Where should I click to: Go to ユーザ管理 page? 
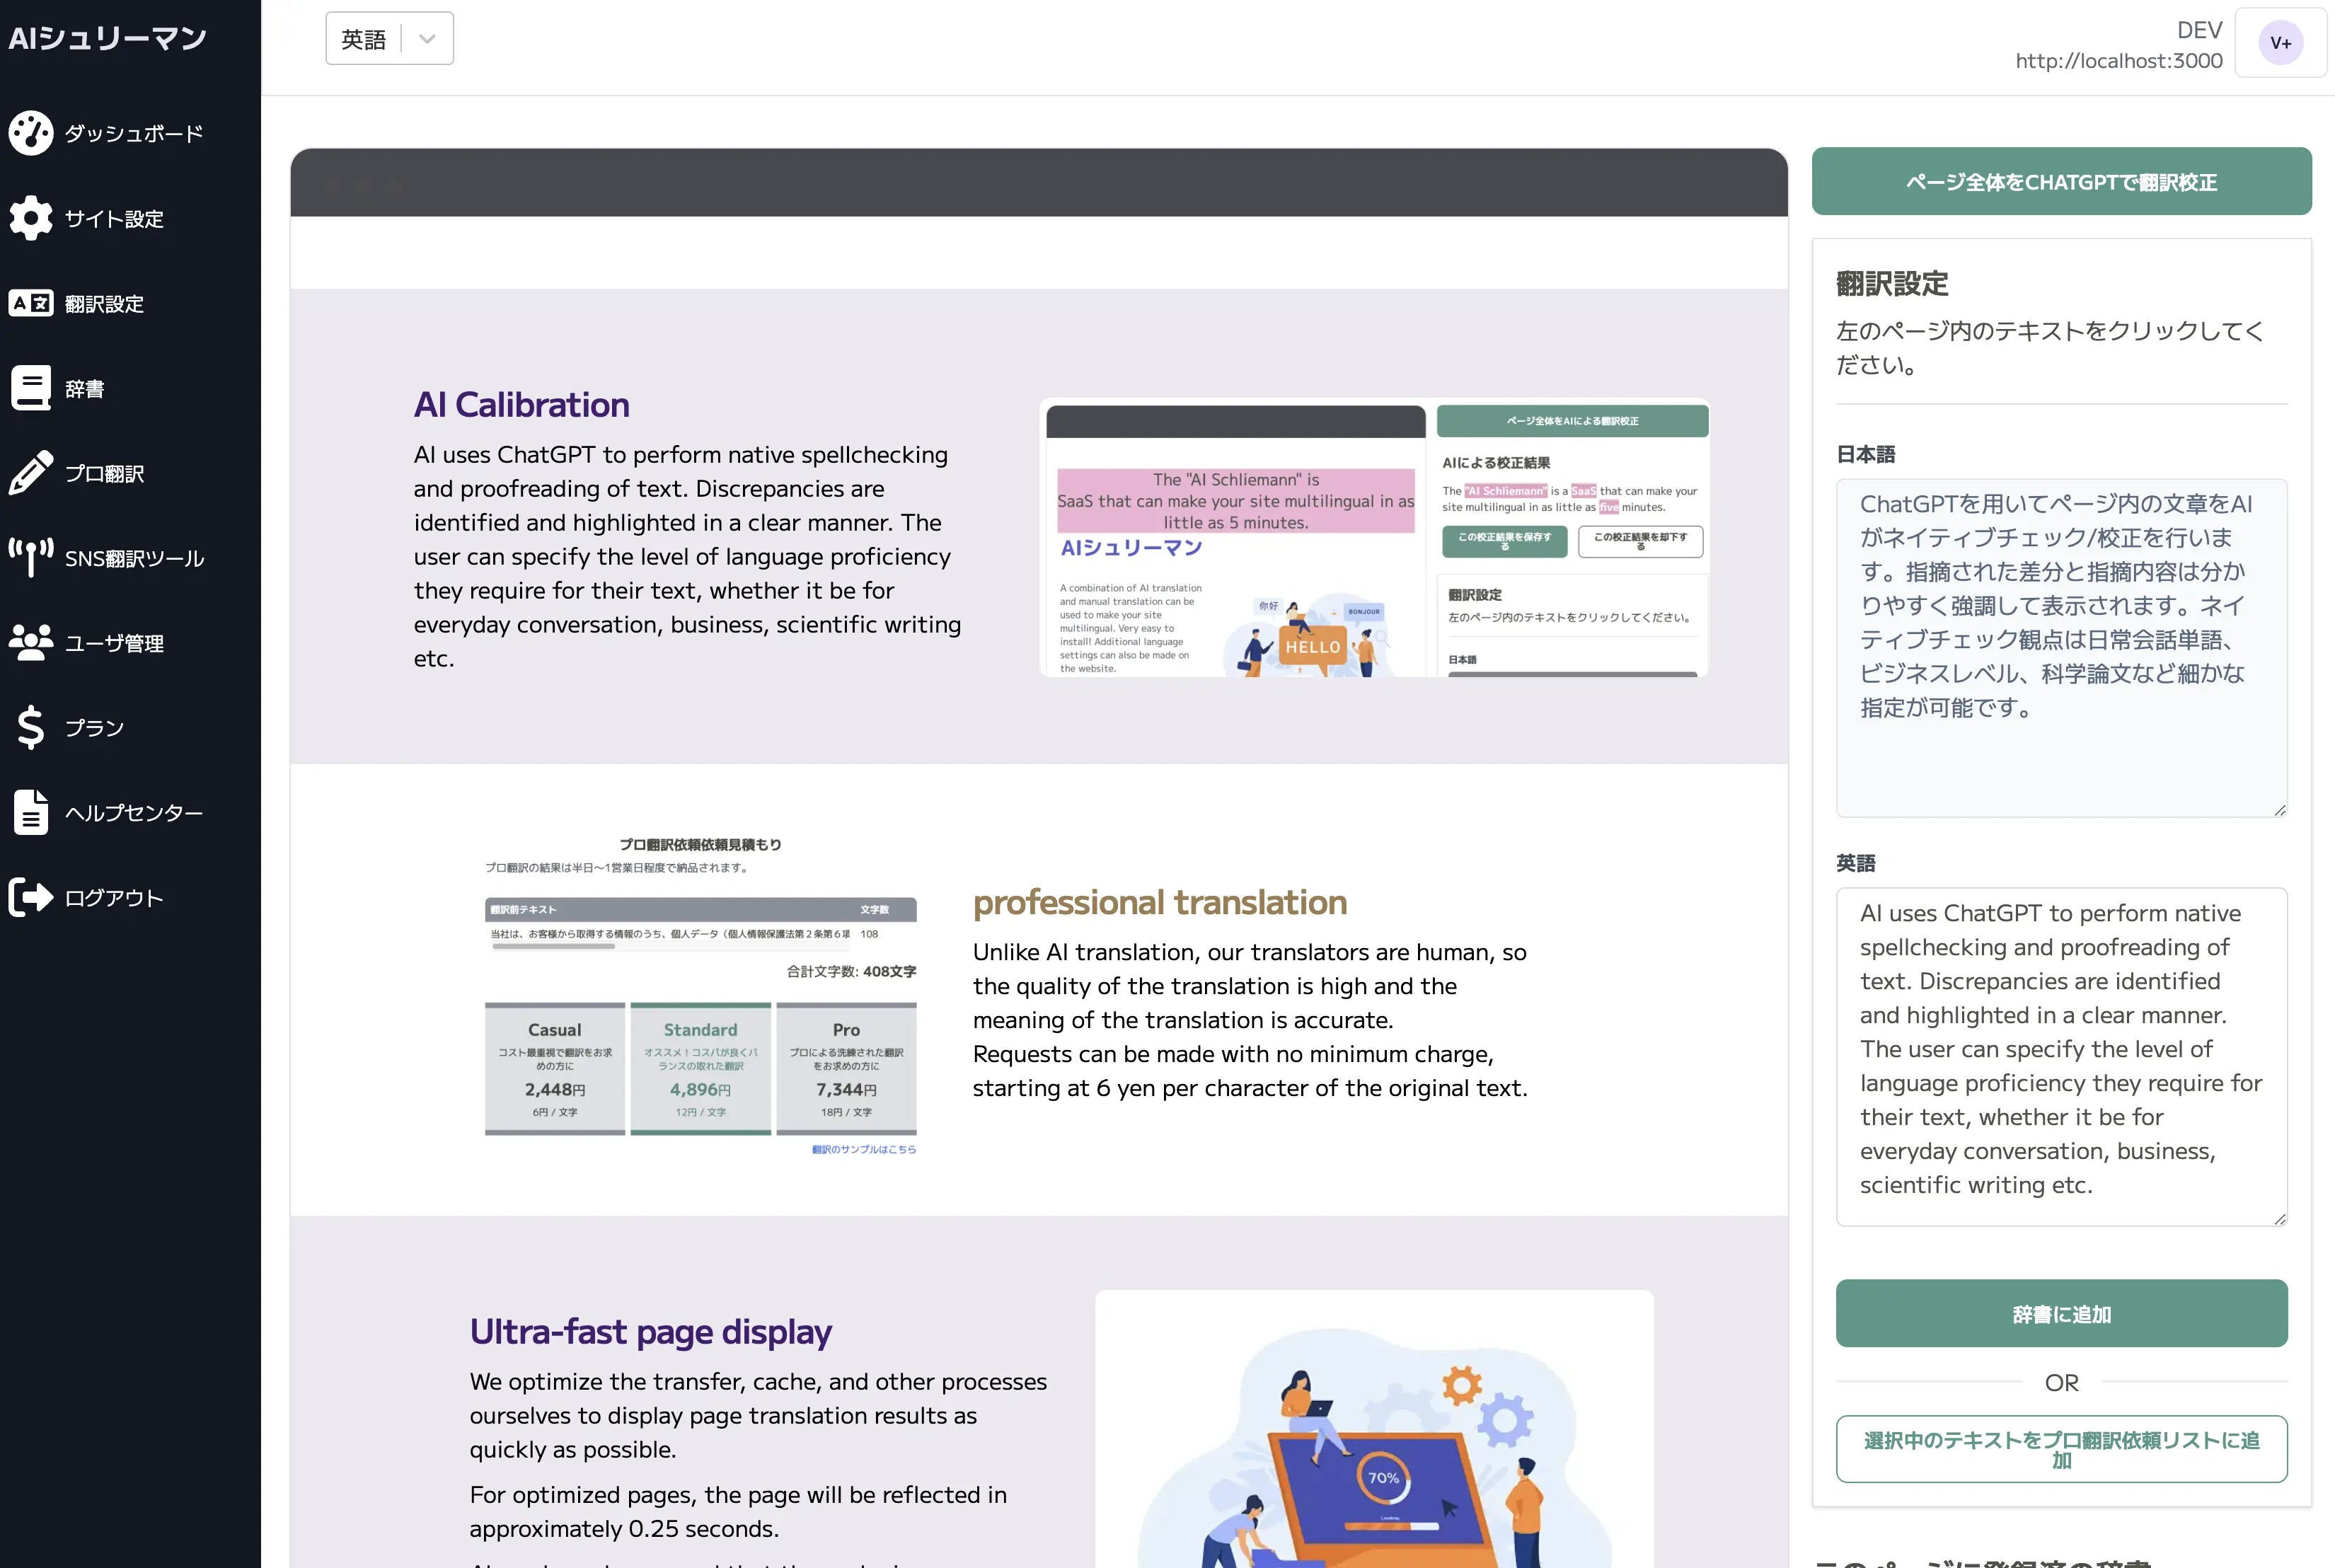point(114,643)
